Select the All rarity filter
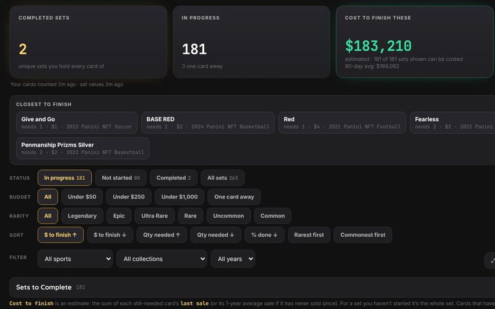Viewport: 495px width, 309px height. coord(48,216)
